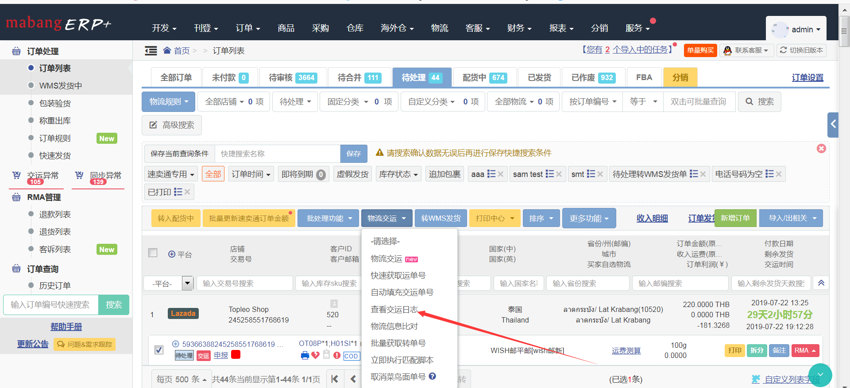
Task: Click the 快捷搜索名称 input field
Action: tap(278, 154)
